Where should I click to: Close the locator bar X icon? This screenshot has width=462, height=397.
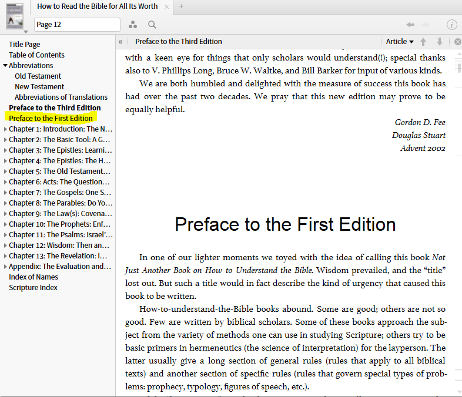pos(458,42)
